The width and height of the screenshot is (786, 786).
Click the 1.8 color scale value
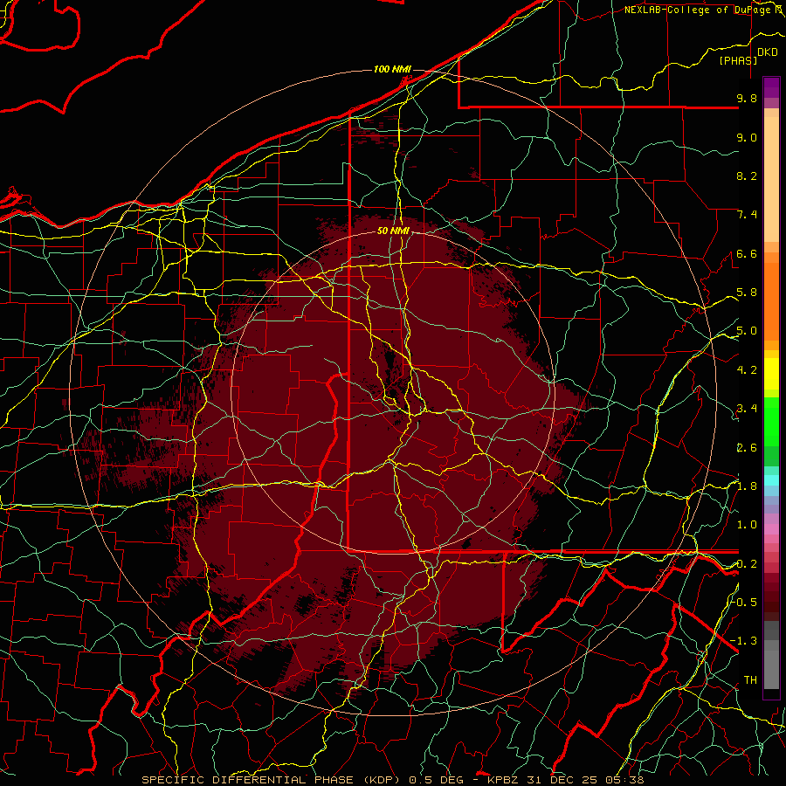[747, 486]
